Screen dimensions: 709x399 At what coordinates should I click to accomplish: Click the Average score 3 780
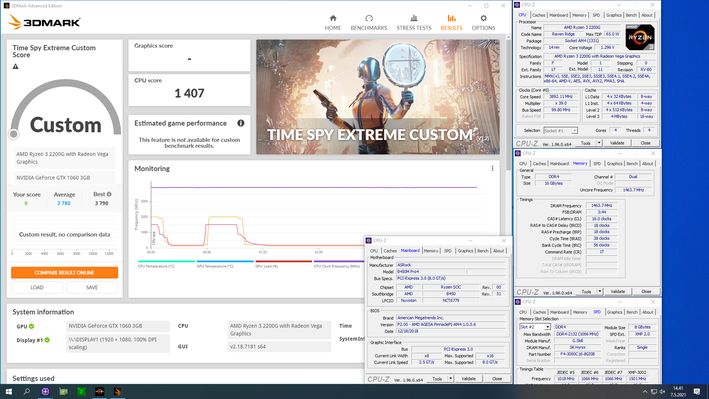[64, 203]
